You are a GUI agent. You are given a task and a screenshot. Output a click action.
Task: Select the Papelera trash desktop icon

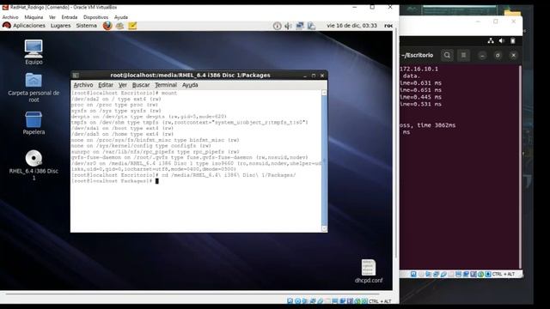(34, 124)
